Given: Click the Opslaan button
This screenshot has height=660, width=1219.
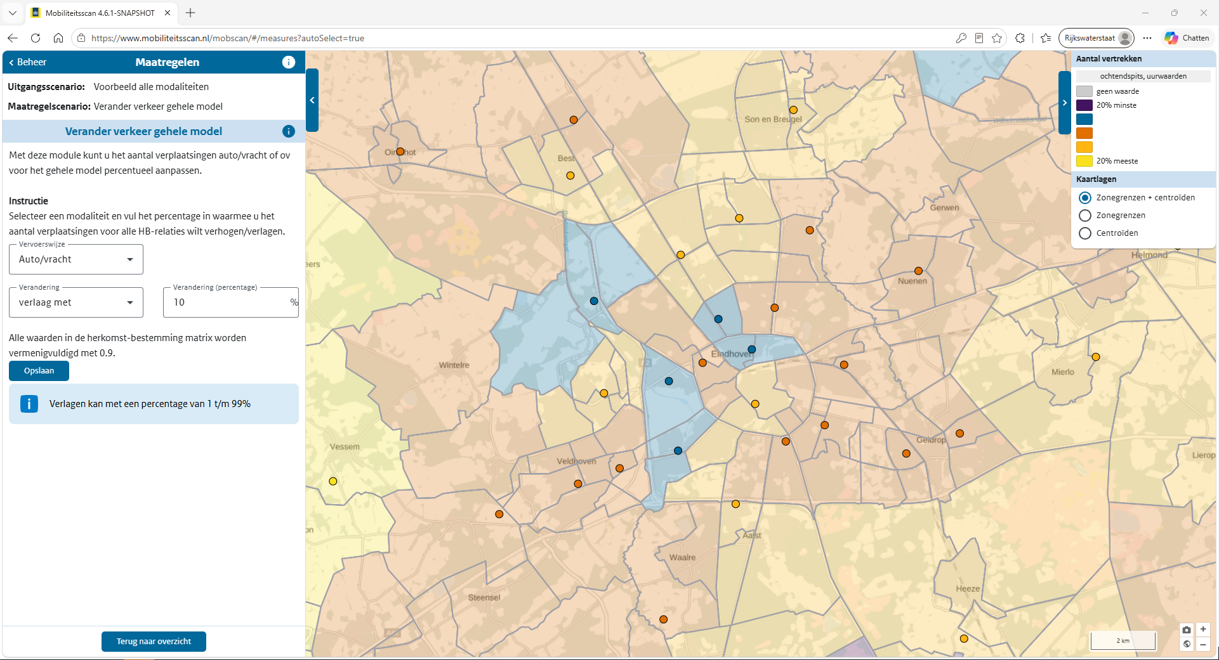Looking at the screenshot, I should (x=39, y=371).
